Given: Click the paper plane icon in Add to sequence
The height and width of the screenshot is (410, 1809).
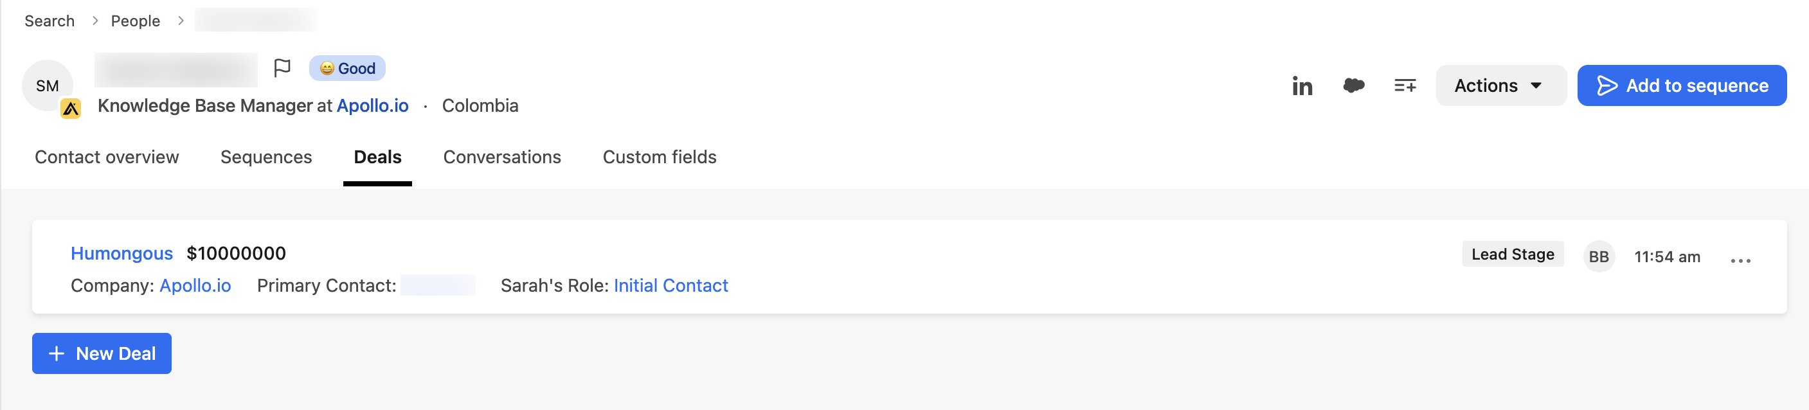Looking at the screenshot, I should tap(1608, 85).
